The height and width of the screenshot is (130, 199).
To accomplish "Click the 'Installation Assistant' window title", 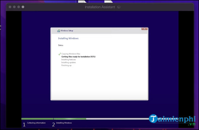I will coord(100,7).
